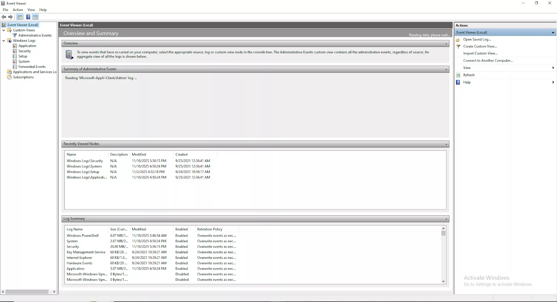Click Connect to Another Computer action
Viewport: 557px width, 302px height.
pyautogui.click(x=488, y=61)
